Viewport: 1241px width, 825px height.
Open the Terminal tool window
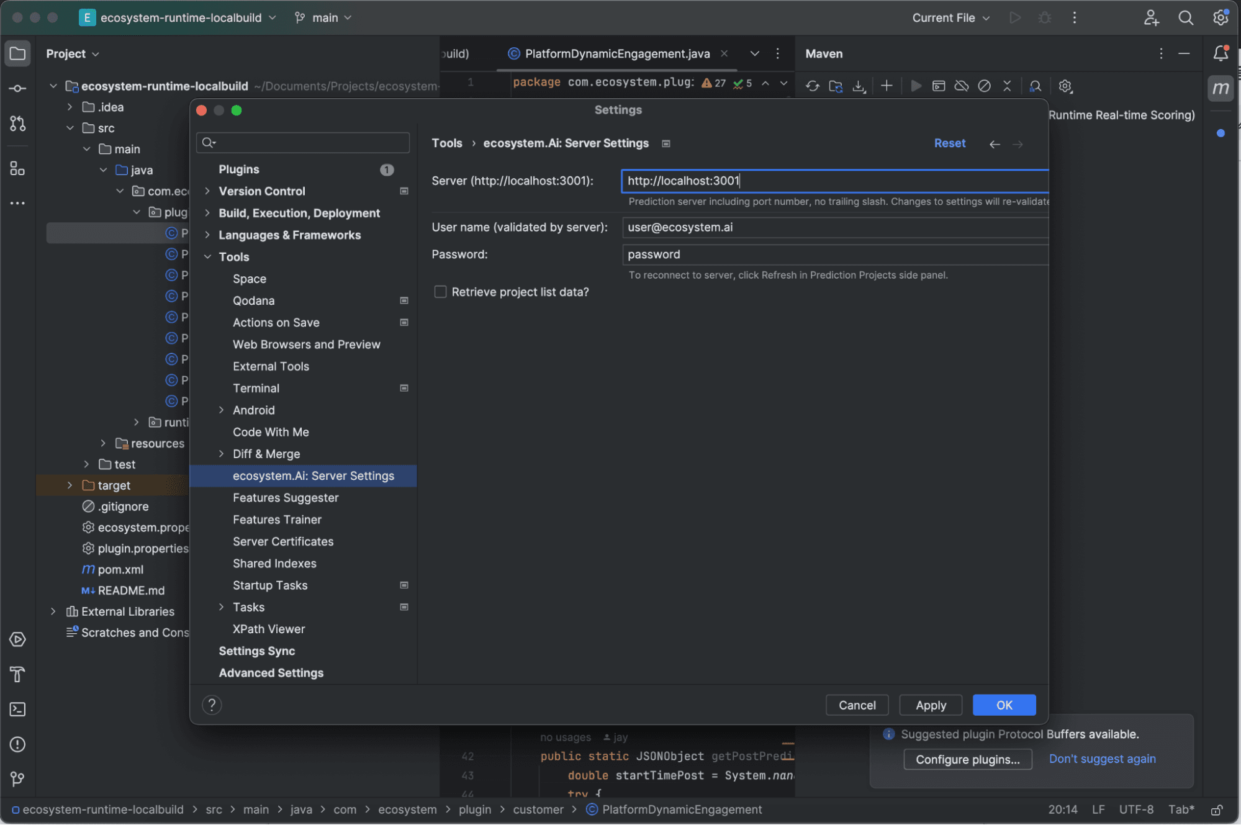[x=17, y=710]
